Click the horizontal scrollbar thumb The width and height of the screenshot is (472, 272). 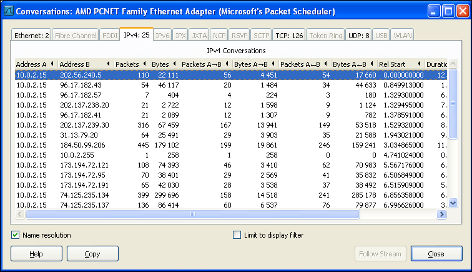pos(193,214)
